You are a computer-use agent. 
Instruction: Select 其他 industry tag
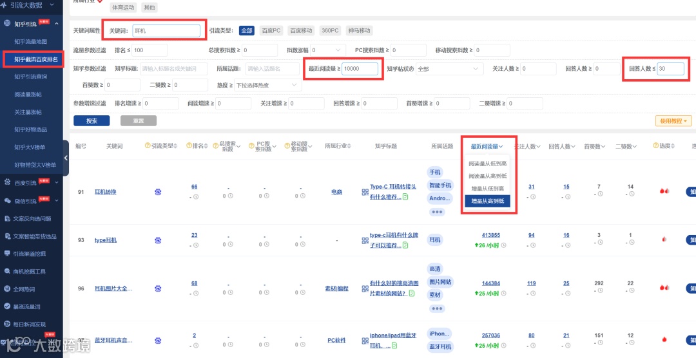click(x=149, y=8)
